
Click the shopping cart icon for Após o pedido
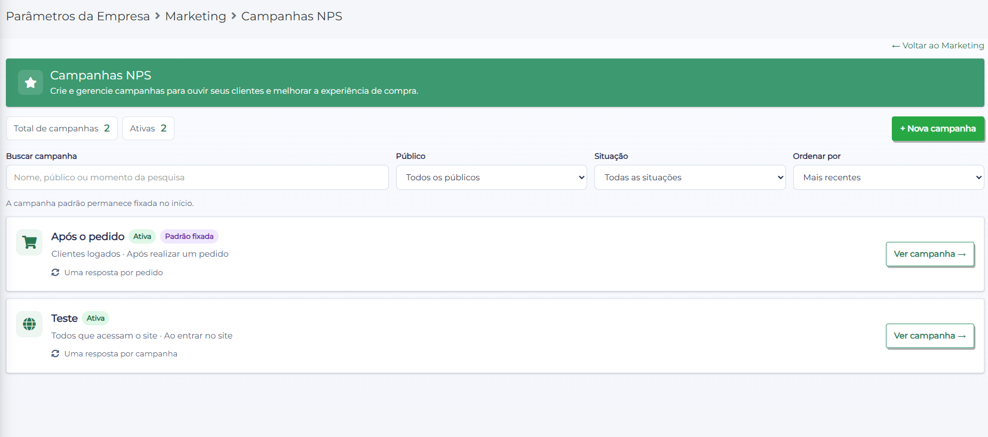29,242
